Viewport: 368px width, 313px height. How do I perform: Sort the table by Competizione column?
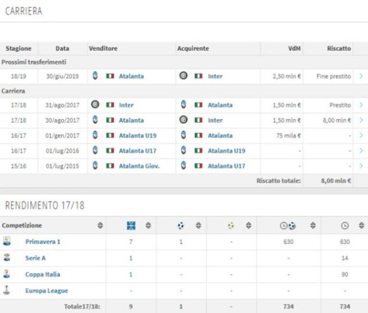pos(100,226)
